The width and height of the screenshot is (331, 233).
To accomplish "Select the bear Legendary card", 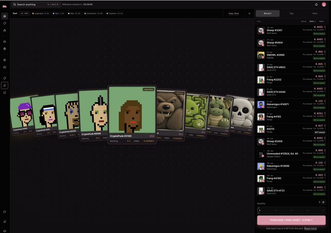I will point(171,115).
